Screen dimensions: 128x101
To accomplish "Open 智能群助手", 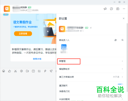I will pyautogui.click(x=91, y=69).
